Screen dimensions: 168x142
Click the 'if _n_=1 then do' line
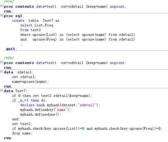(x=29, y=100)
